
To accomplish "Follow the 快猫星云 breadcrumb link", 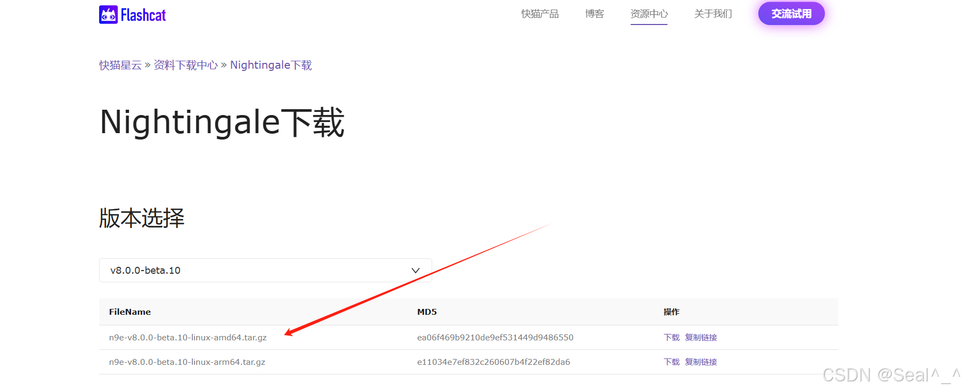I will click(x=120, y=65).
